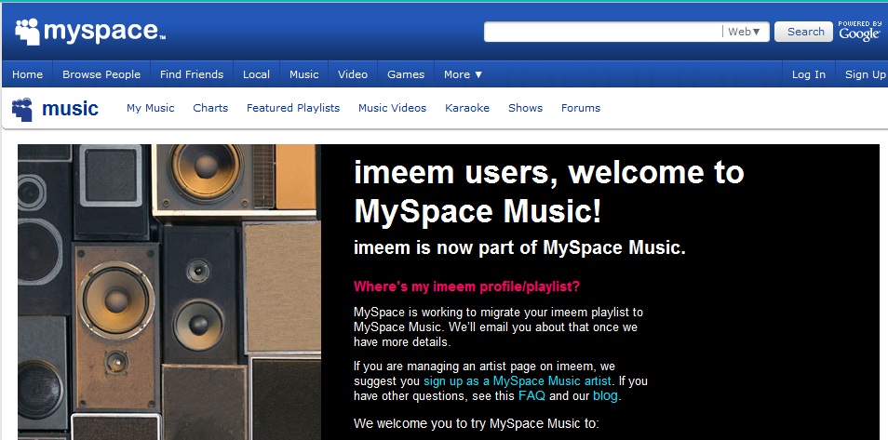Click the 'imeem users, welcome to MySpace Music!' headline
The width and height of the screenshot is (888, 440).
[x=548, y=192]
